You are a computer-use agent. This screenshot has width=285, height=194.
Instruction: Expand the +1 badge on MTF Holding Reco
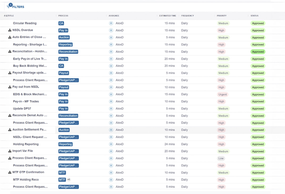69,180
